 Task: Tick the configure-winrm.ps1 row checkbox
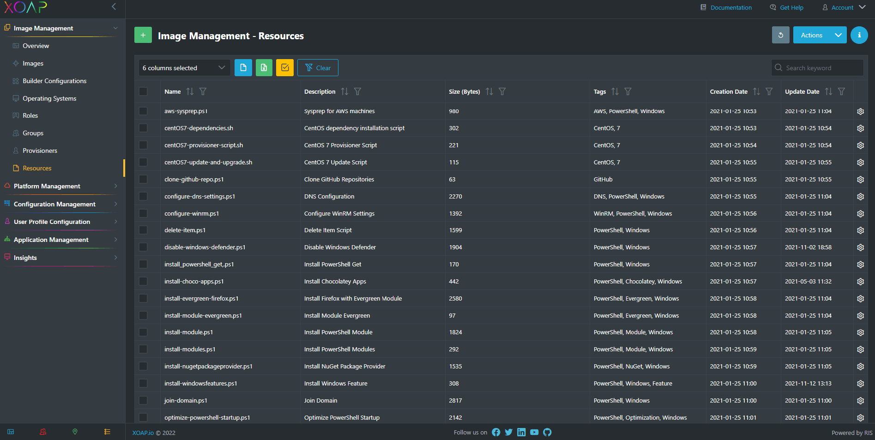tap(143, 214)
